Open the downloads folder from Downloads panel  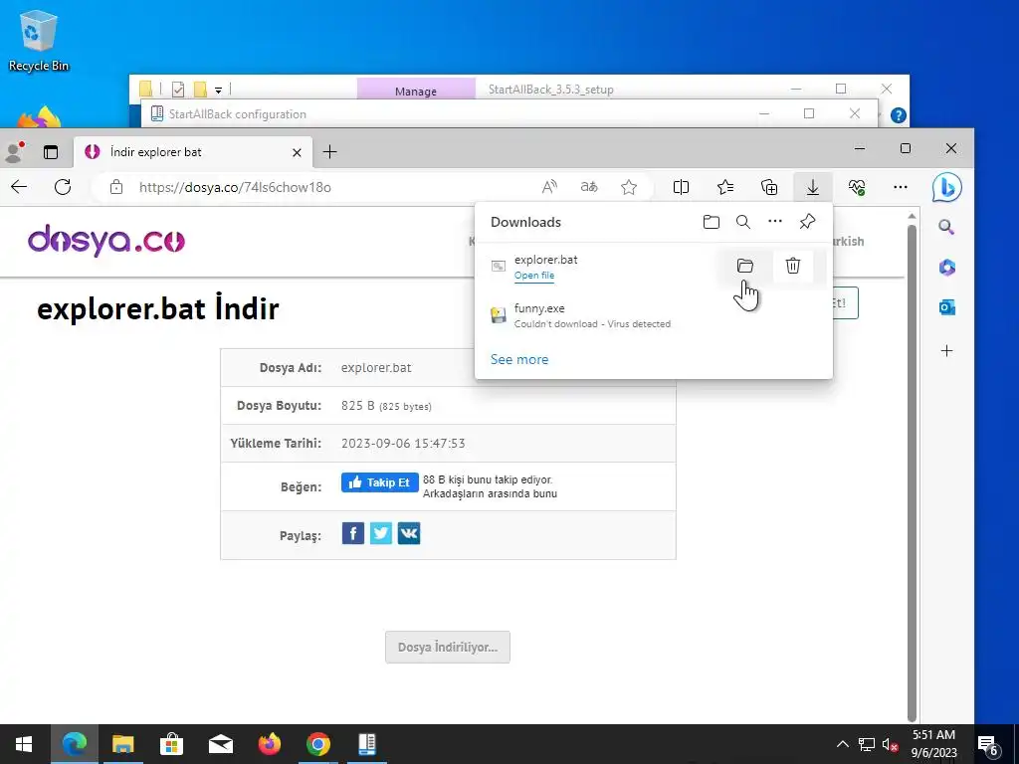711,222
